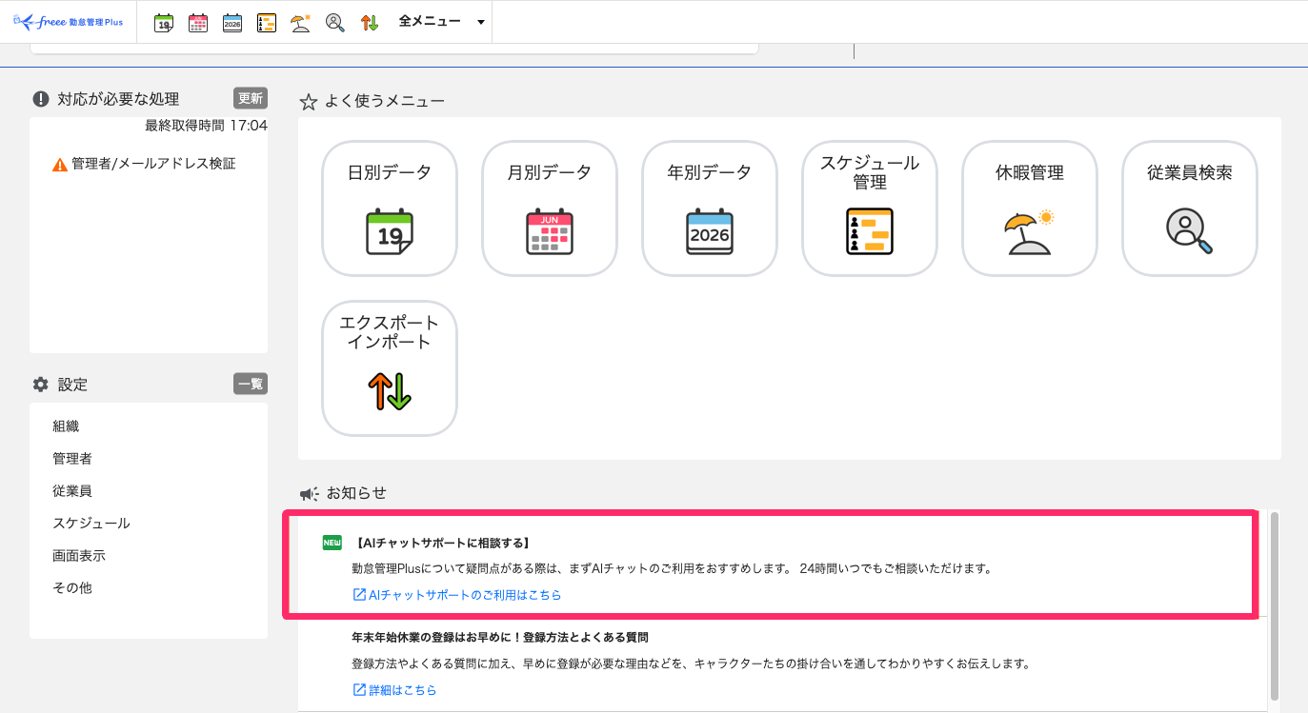
Task: Open vacation management umbrella toolbar icon
Action: (301, 23)
